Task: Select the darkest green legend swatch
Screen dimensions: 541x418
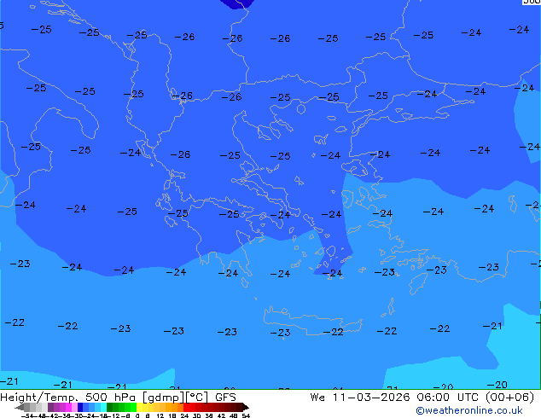Action: click(110, 407)
